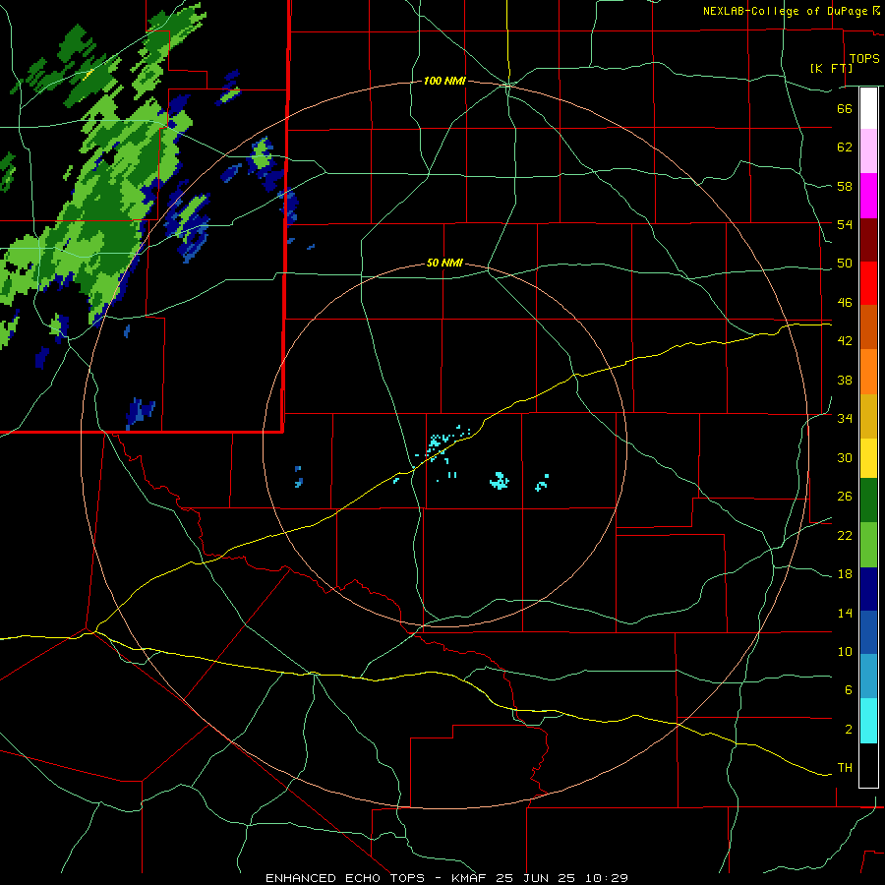Click the legend value "46"

point(845,303)
